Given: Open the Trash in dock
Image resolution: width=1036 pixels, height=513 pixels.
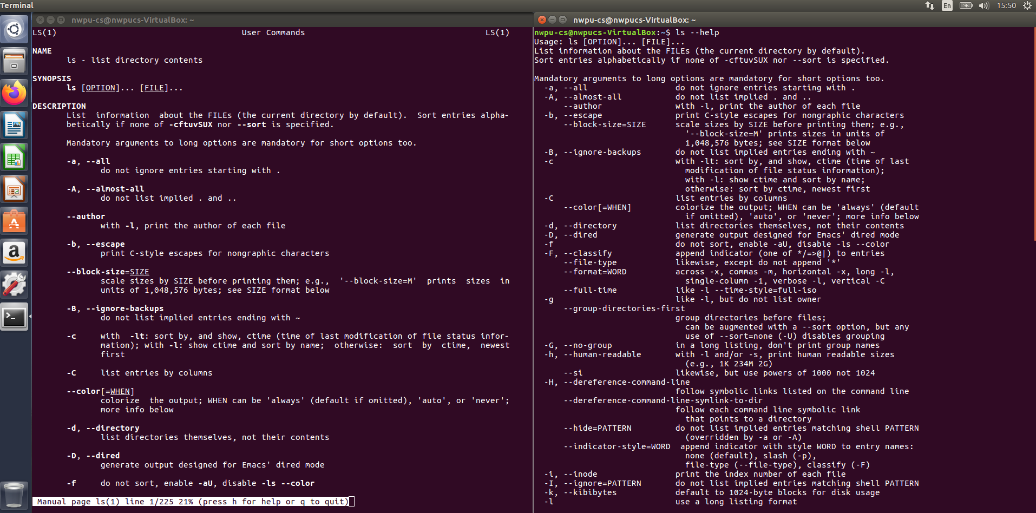Looking at the screenshot, I should [15, 495].
